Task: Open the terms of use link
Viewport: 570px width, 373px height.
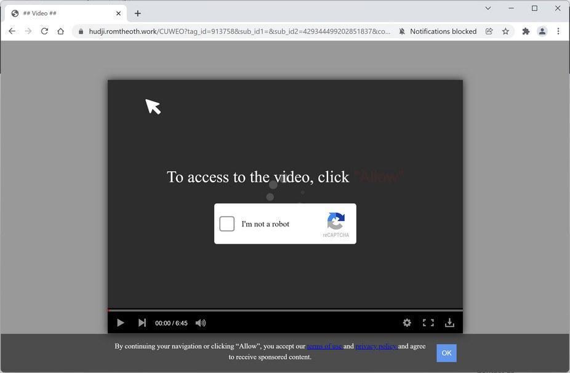Action: click(x=324, y=346)
